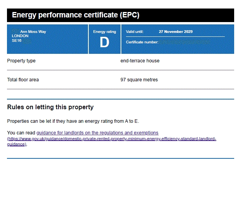Select the end-terrace house value
The width and height of the screenshot is (245, 220).
140,61
